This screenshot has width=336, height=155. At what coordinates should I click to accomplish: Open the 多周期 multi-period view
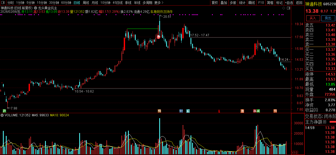pyautogui.click(x=147, y=3)
